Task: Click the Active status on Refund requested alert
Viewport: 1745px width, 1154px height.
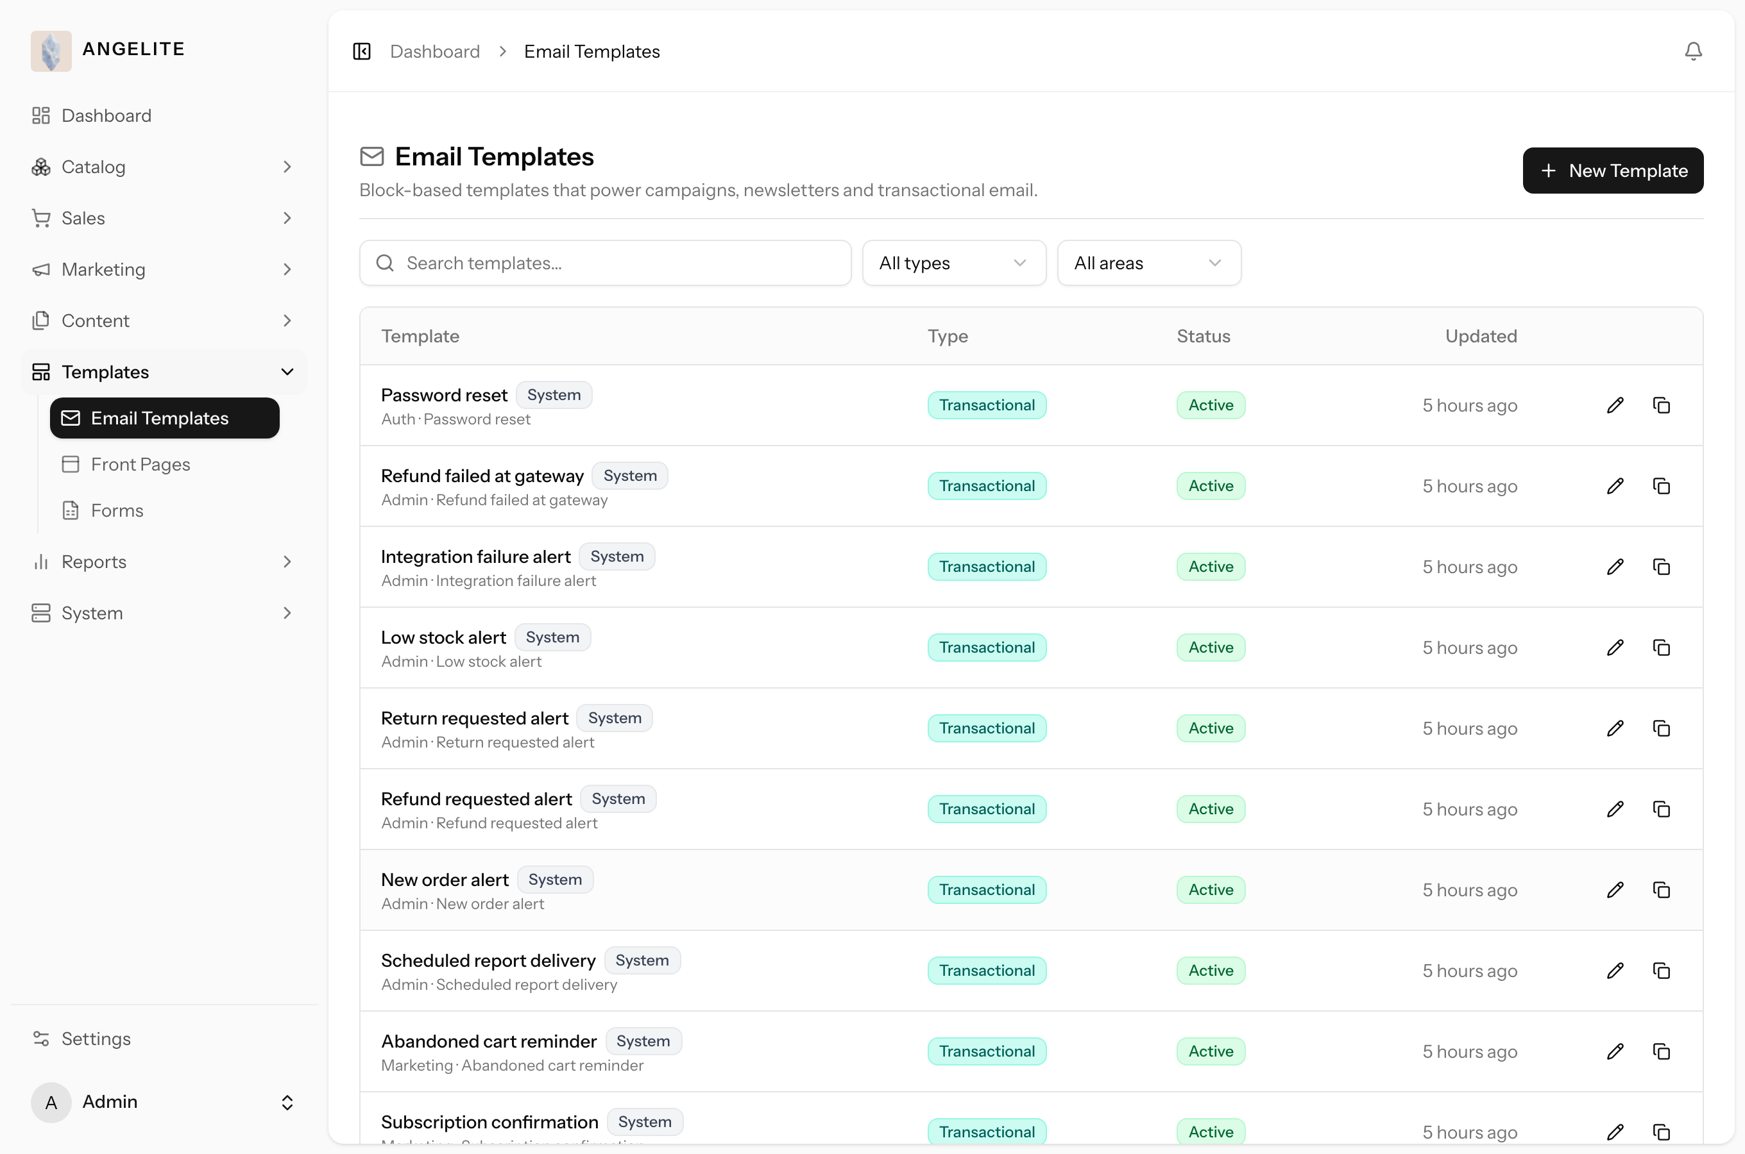Action: [1211, 810]
